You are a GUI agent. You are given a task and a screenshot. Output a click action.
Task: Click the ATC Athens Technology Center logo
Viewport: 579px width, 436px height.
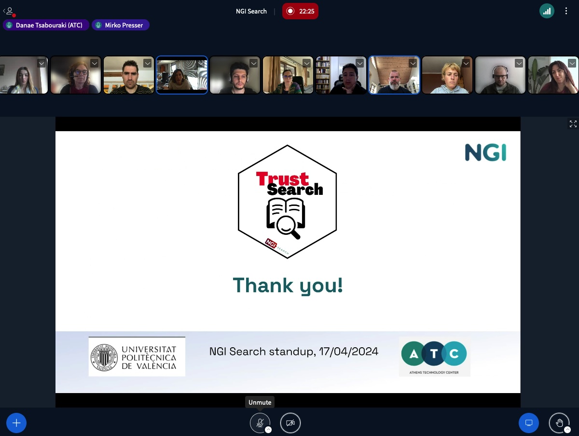pyautogui.click(x=434, y=357)
